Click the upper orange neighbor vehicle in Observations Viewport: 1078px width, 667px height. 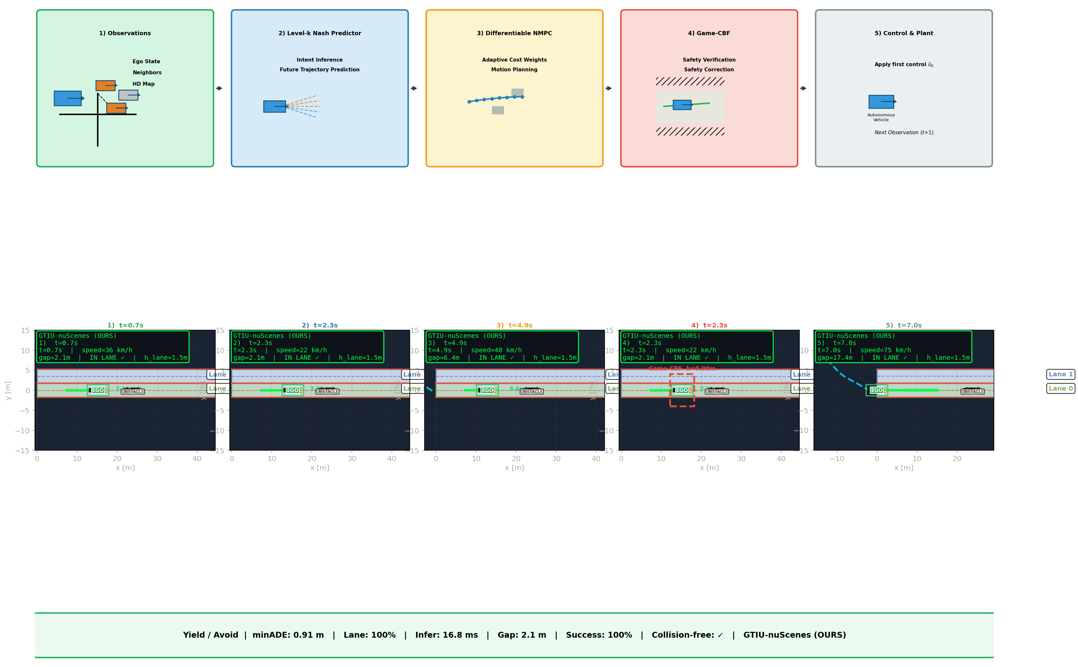click(x=106, y=86)
